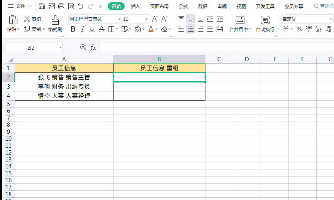Click the formula bar input field
Viewport: 334px width, 200px height.
point(217,47)
